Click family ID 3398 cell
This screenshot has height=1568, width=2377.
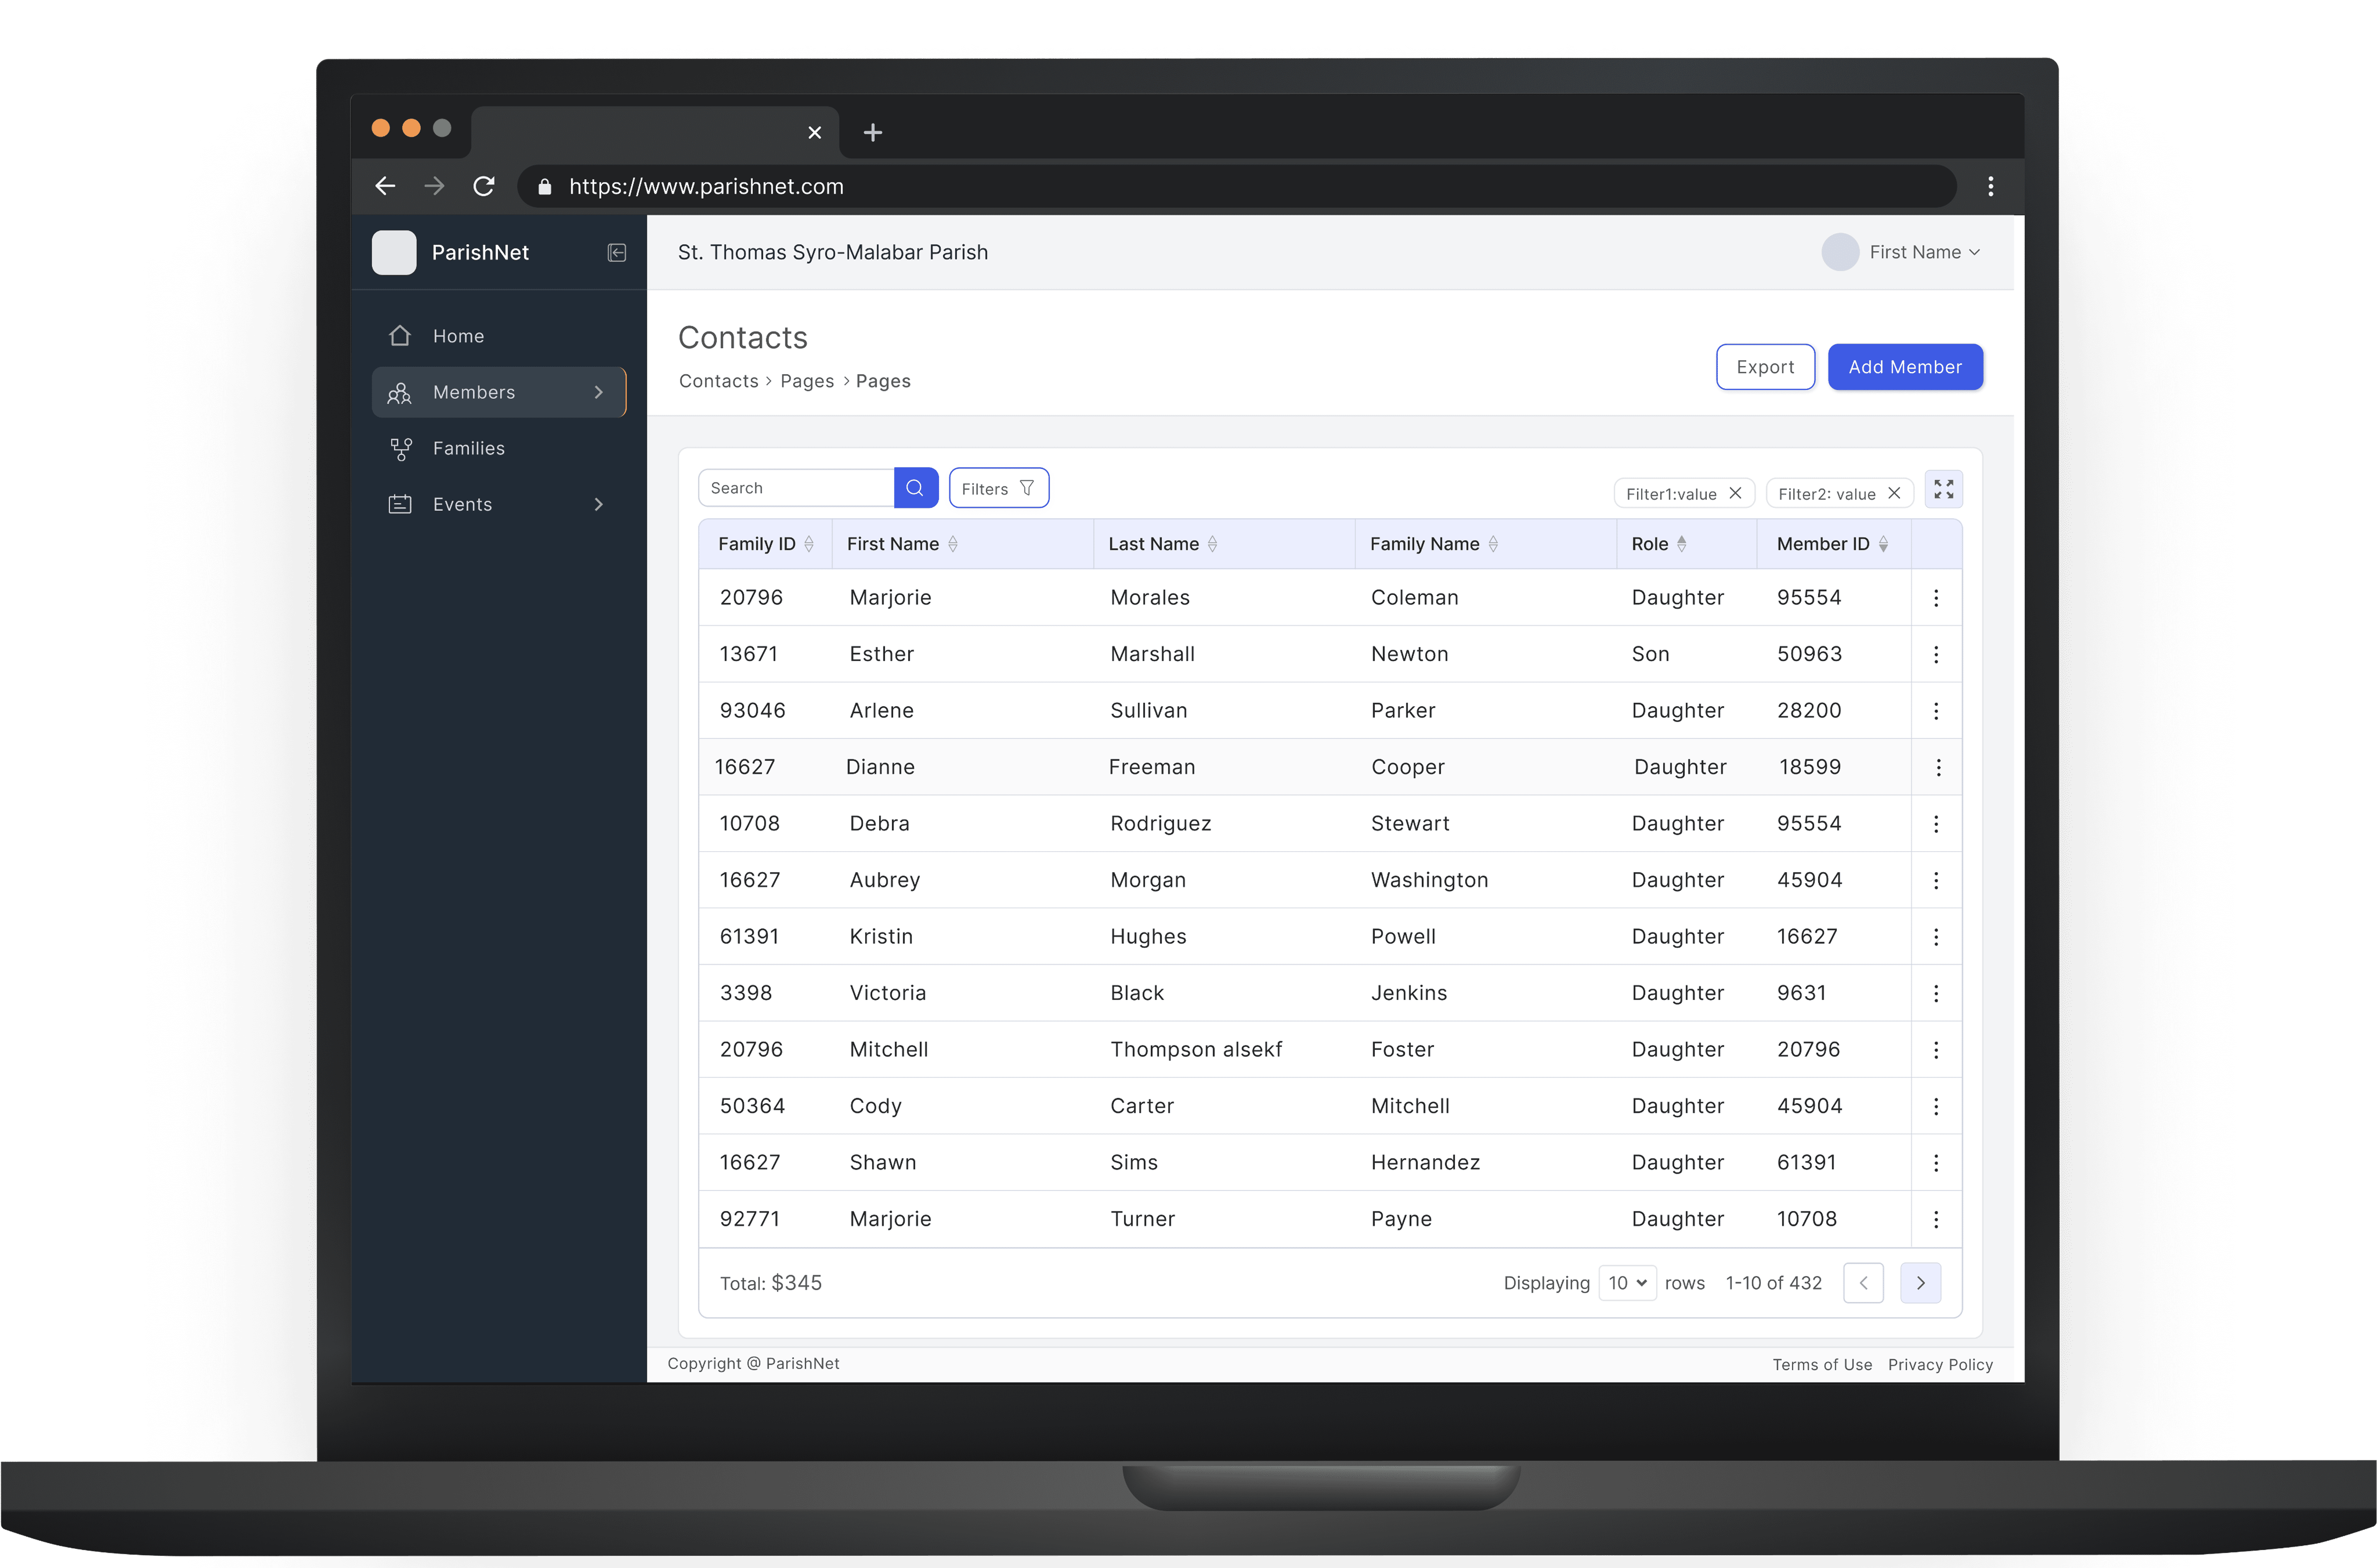pos(746,993)
